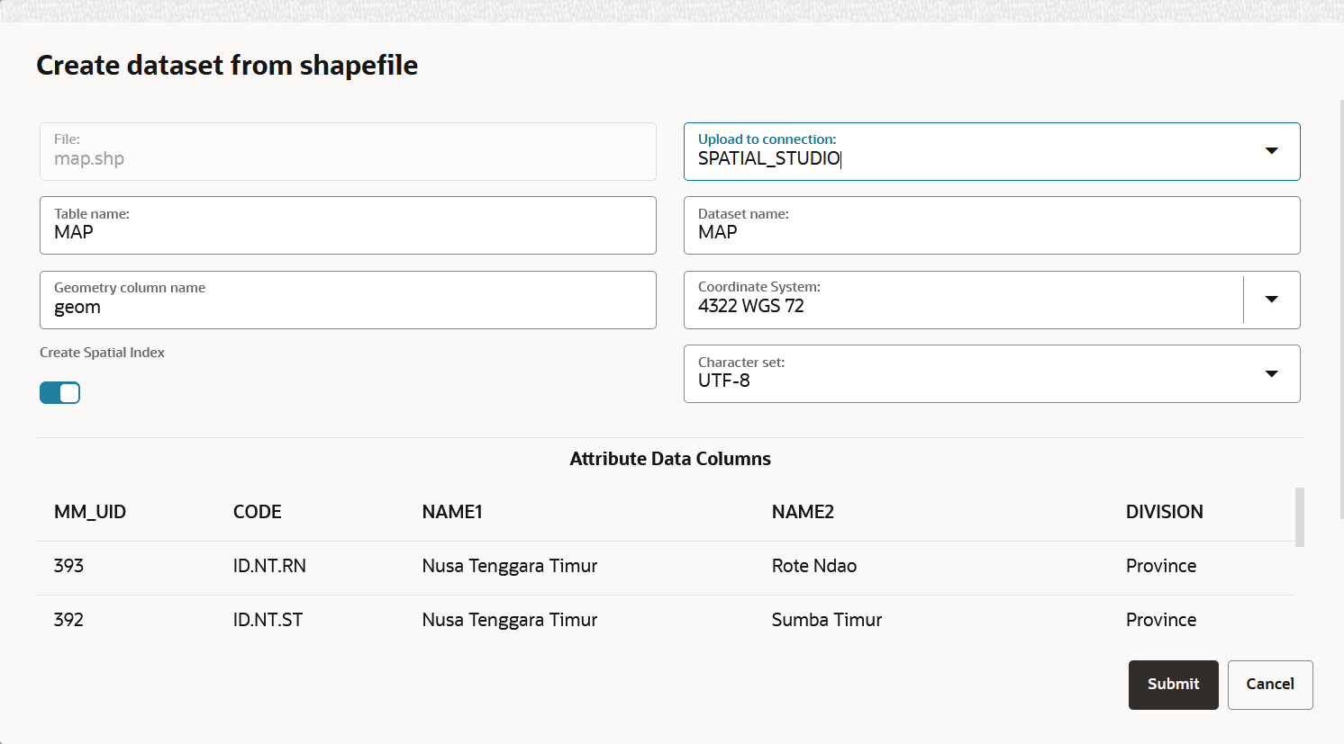Click Province in the Sumba Timur row
1344x744 pixels.
(1161, 620)
